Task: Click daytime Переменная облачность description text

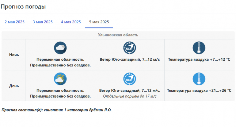Action: [60, 91]
